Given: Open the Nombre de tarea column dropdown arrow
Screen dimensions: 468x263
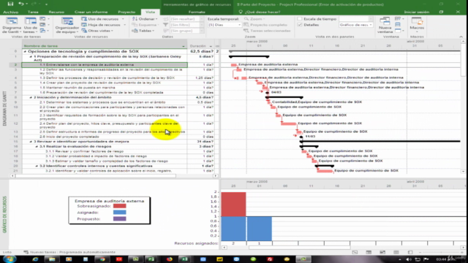Looking at the screenshot, I should coord(184,46).
